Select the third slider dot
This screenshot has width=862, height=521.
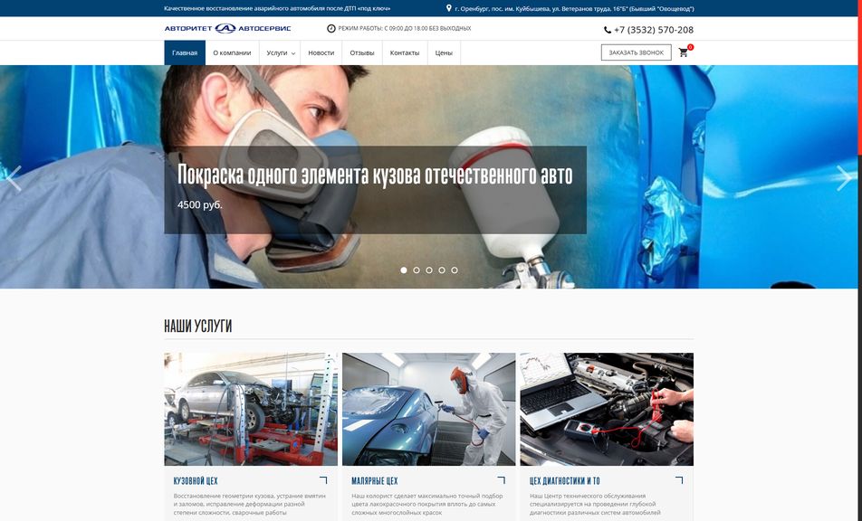tap(429, 270)
